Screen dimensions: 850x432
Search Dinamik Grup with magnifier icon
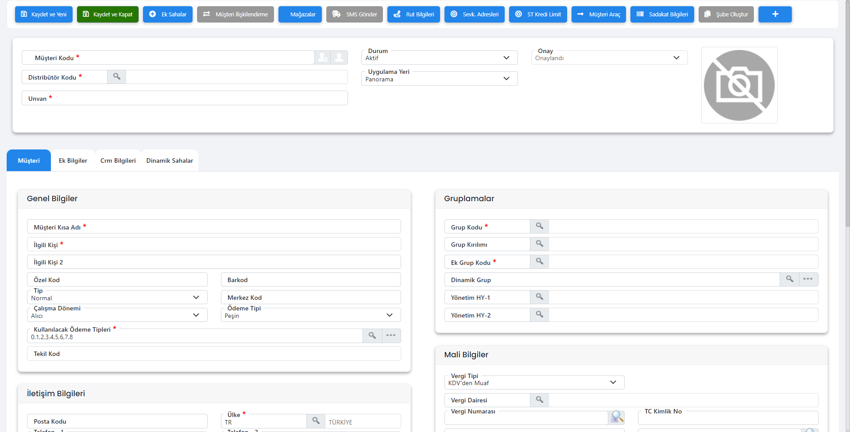tap(790, 279)
